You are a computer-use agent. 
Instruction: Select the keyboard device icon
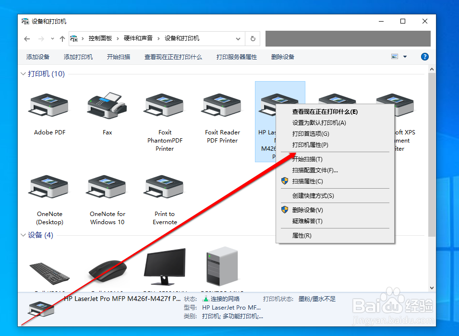tap(49, 273)
